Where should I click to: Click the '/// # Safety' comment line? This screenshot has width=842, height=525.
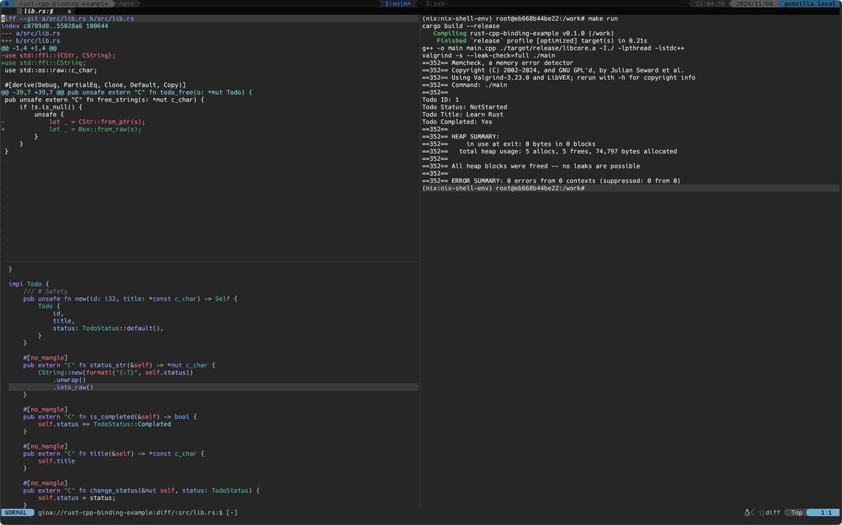click(x=44, y=291)
